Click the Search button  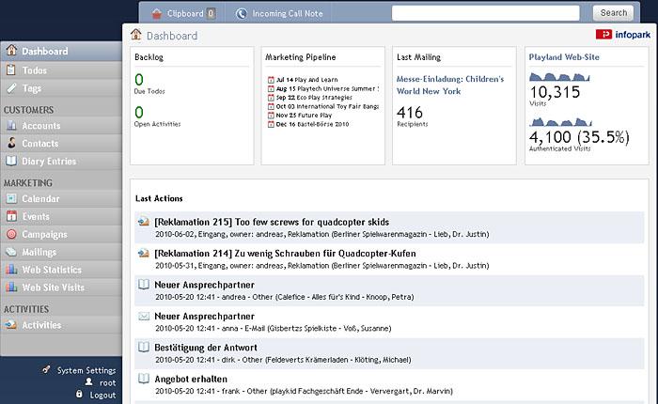pyautogui.click(x=613, y=13)
